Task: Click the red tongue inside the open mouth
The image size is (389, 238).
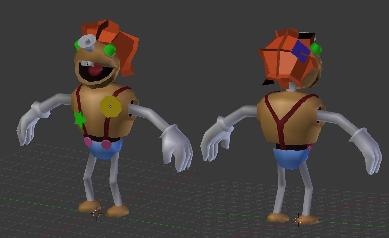Action: click(96, 70)
